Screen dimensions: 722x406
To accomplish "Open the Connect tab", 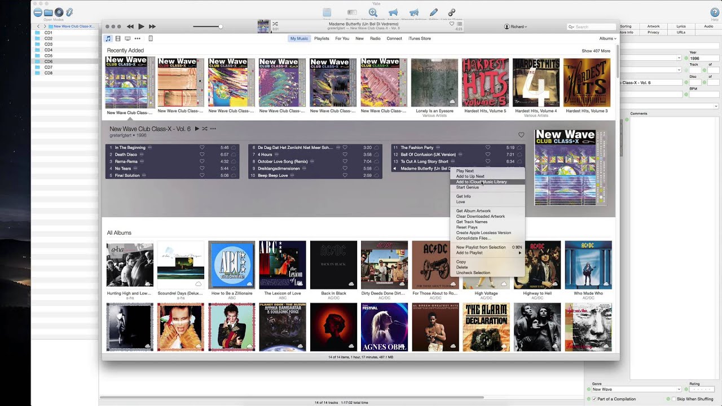I will pos(394,38).
